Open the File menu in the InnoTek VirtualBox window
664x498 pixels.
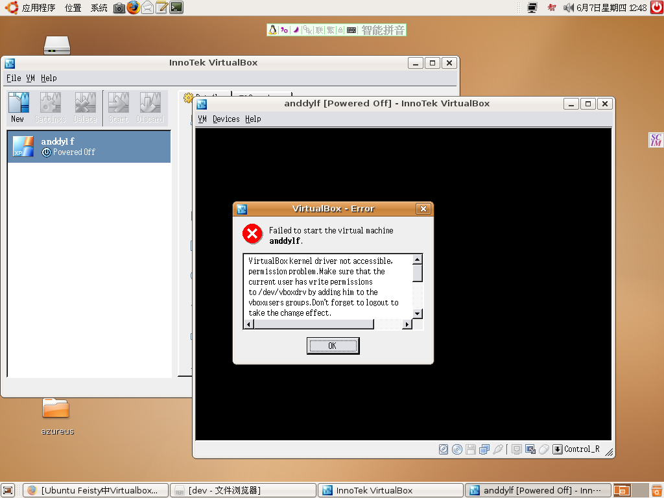(x=14, y=78)
